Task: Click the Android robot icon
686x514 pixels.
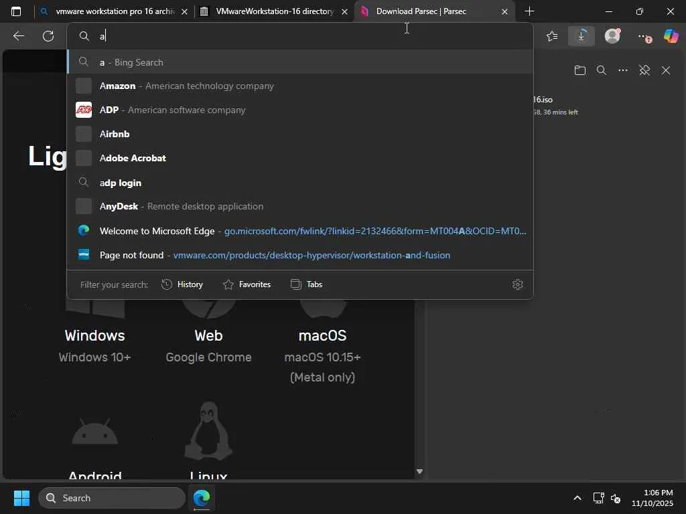Action: (95, 432)
